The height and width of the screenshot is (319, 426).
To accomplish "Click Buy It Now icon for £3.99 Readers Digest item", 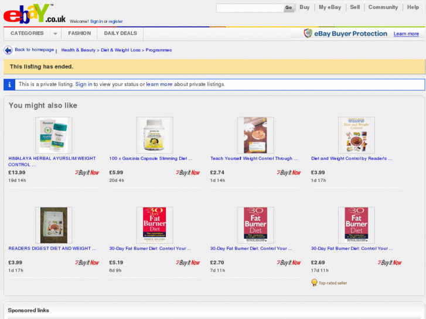I will tap(87, 263).
